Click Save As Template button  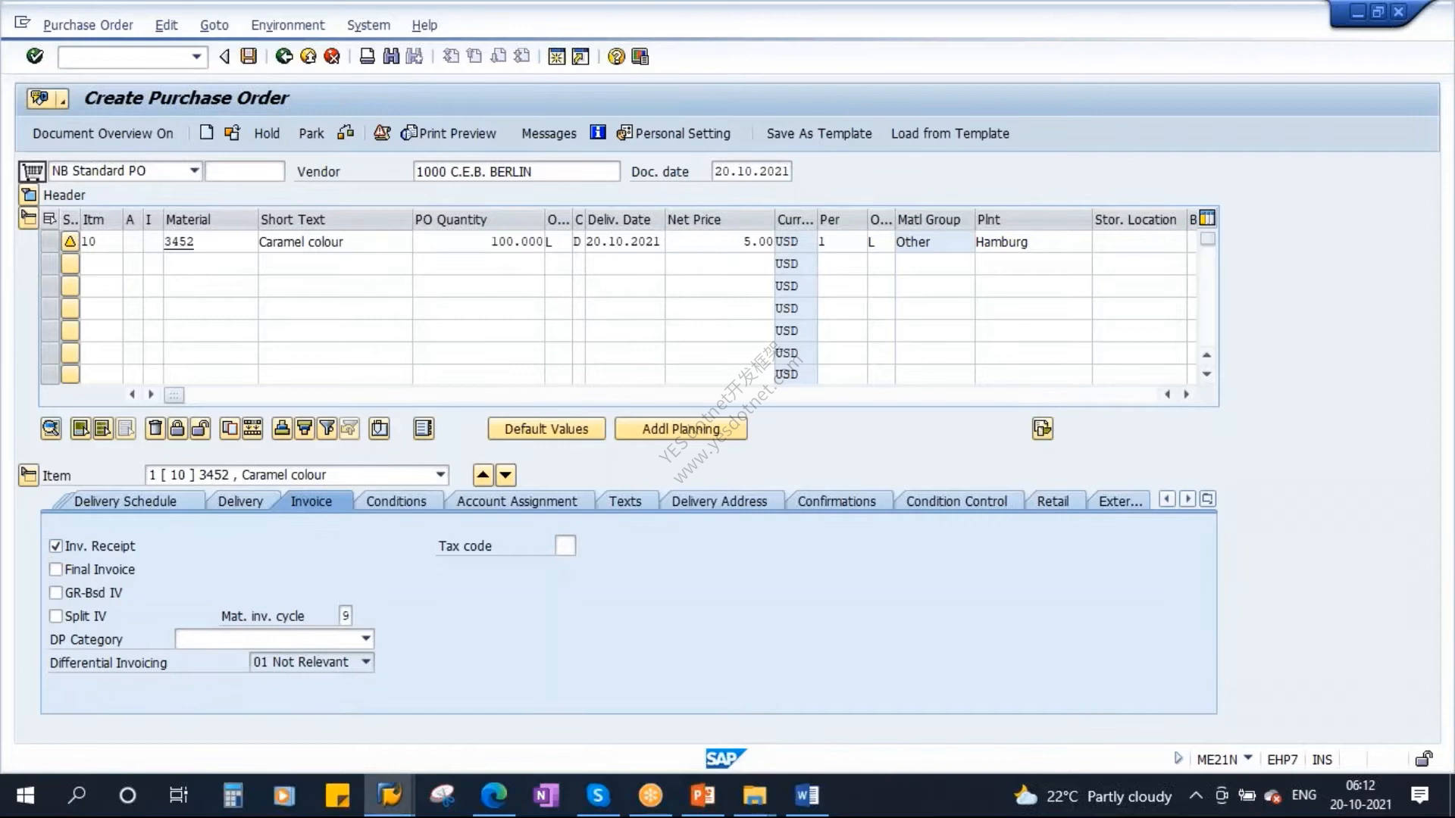(819, 133)
